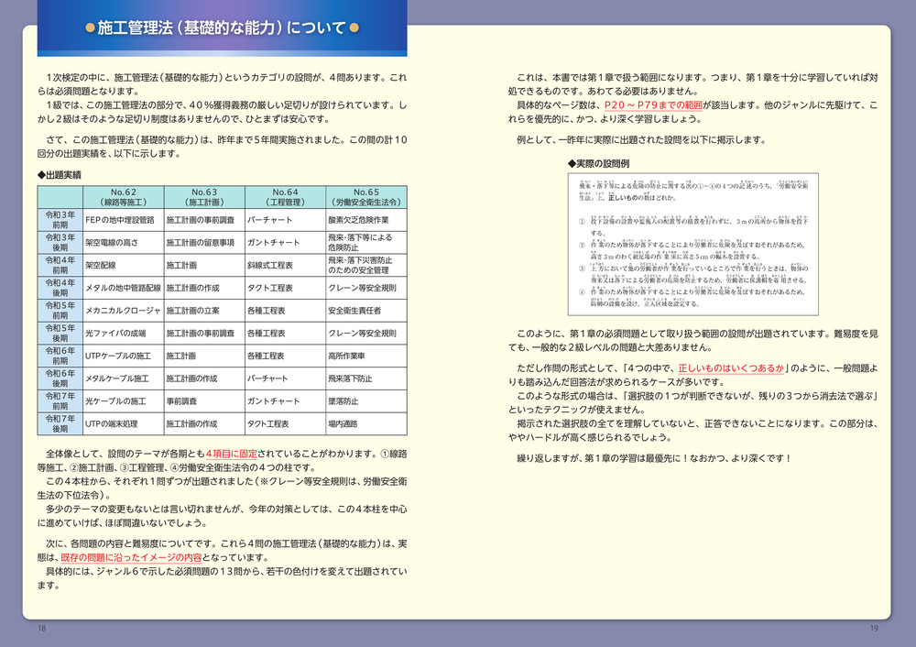Select circled number ④ in the sample question
Viewport: 916px width, 647px height.
click(583, 292)
